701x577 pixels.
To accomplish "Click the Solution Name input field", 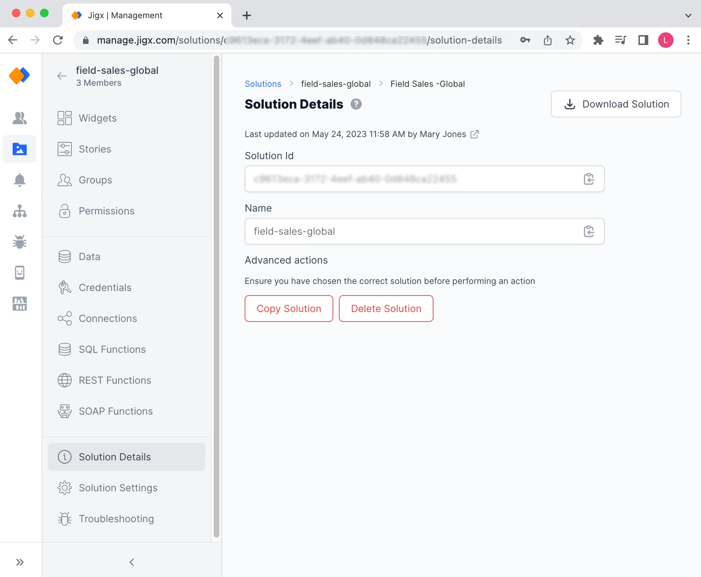I will pyautogui.click(x=424, y=231).
